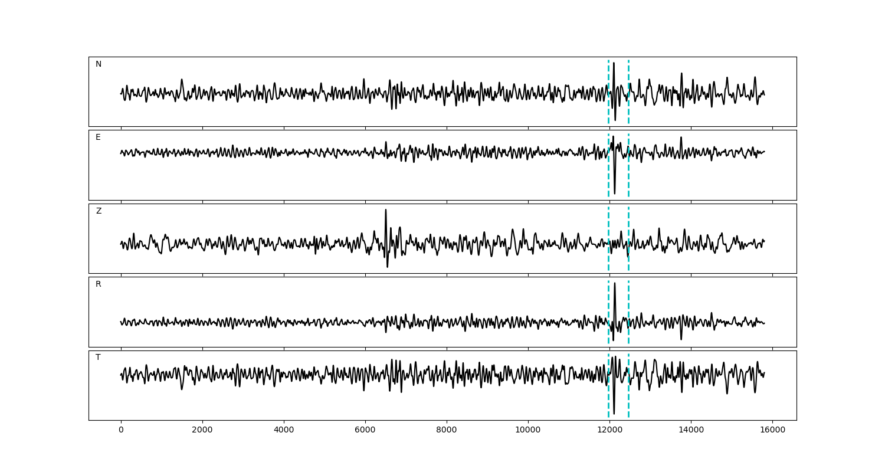Click the R panel label
Image resolution: width=885 pixels, height=472 pixels.
(99, 284)
